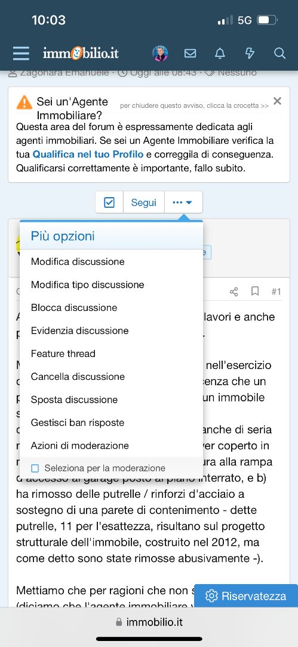Viewport: 298px width, 647px height.
Task: Tick the Seleziona per la moderazione checkbox
Action: click(35, 468)
